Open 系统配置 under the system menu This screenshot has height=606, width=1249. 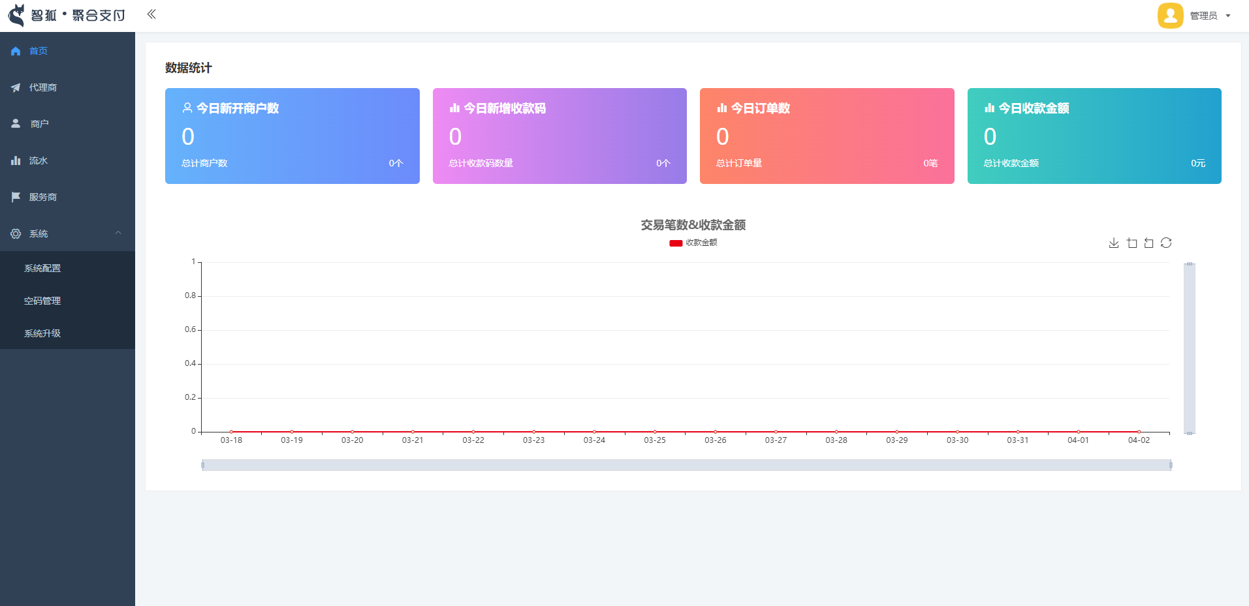(x=42, y=268)
